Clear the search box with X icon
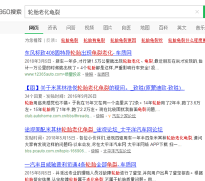This screenshot has width=205, height=181. coord(197,12)
